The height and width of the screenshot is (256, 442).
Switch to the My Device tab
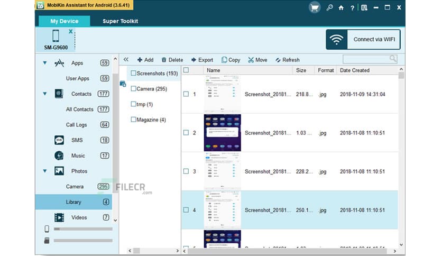(65, 21)
